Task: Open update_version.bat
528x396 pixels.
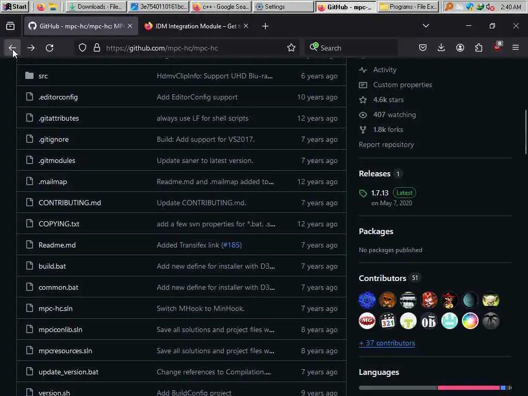Action: (x=69, y=372)
